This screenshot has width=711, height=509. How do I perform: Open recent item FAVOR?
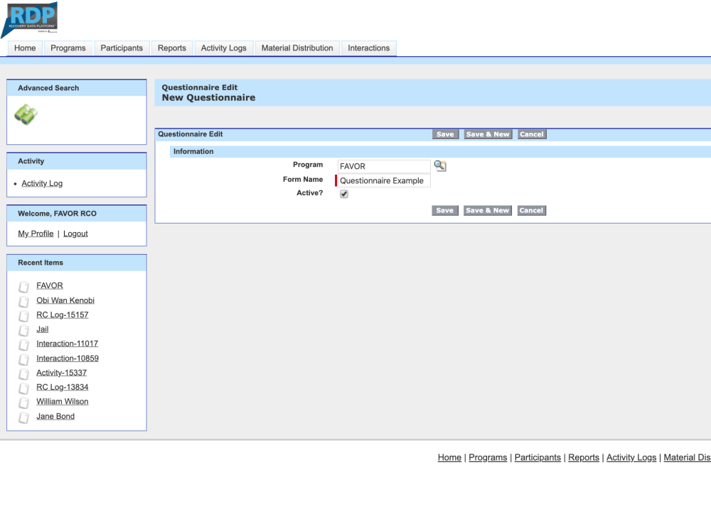(50, 286)
